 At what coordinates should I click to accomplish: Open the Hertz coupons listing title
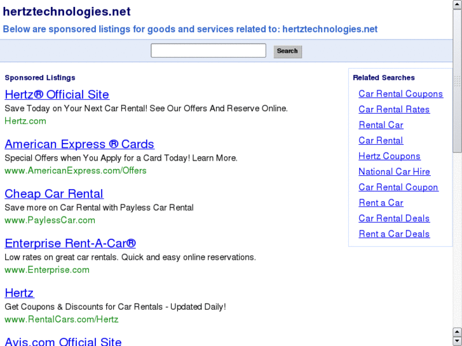coord(19,293)
